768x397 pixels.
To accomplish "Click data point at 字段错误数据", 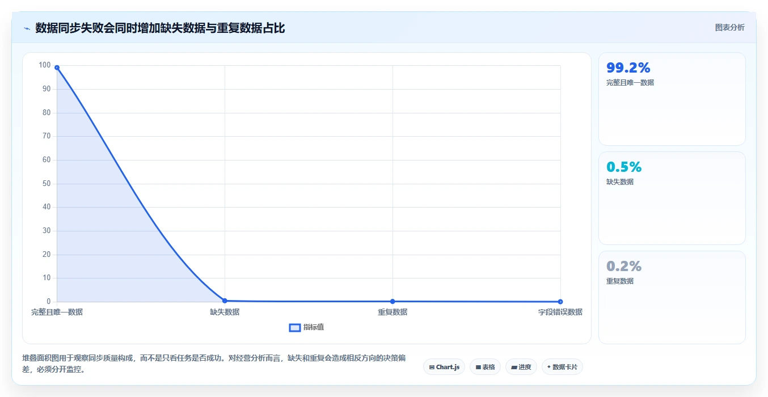I will pyautogui.click(x=560, y=302).
